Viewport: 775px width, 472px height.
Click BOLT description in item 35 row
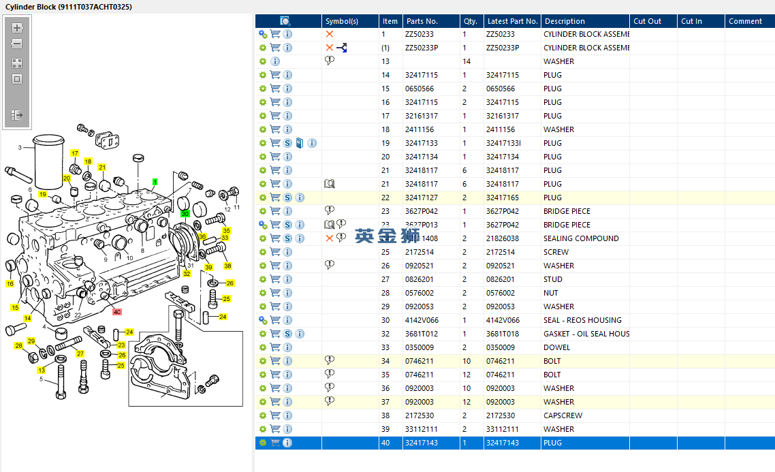[x=552, y=375]
